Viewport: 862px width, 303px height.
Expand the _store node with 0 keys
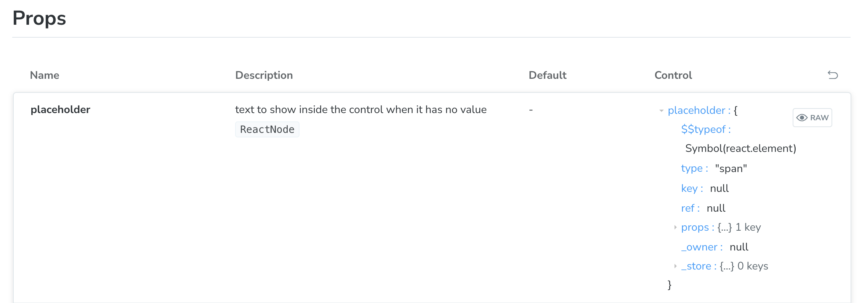tap(675, 266)
